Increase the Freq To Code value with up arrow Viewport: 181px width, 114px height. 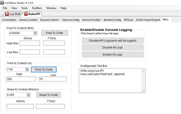(x=35, y=32)
